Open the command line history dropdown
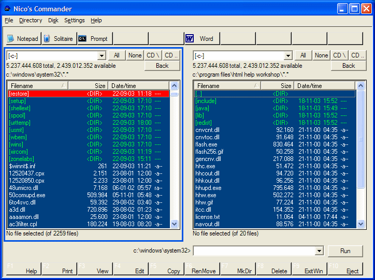Image resolution: width=375 pixels, height=280 pixels. coord(319,251)
